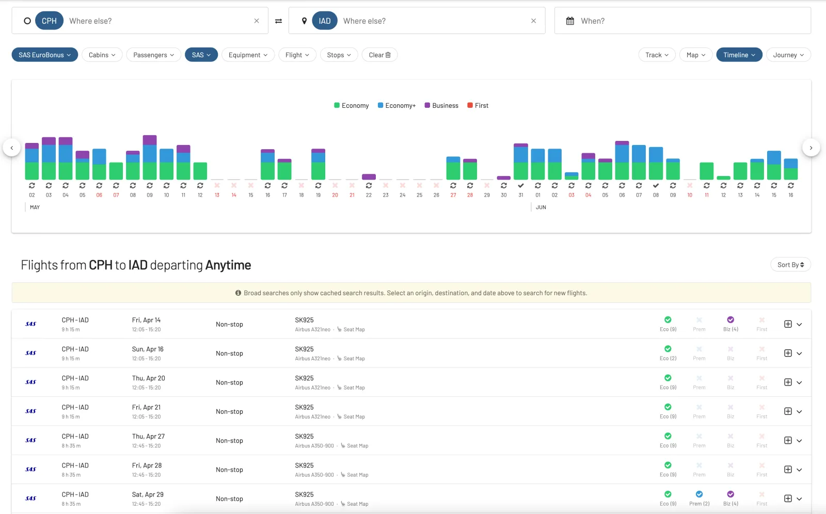Open Seat Map for Sat, Apr 29 flight

pyautogui.click(x=355, y=504)
